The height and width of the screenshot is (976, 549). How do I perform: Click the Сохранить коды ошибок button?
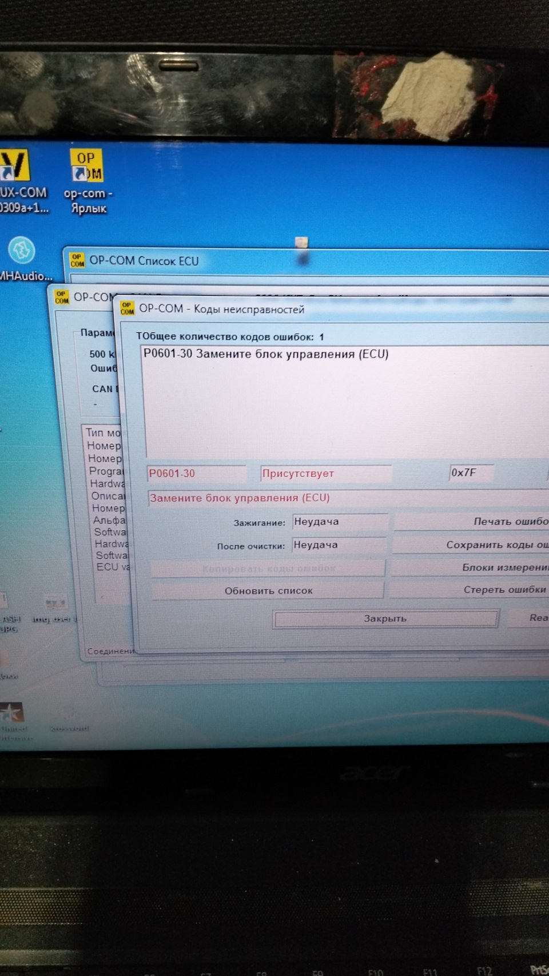coord(471,545)
